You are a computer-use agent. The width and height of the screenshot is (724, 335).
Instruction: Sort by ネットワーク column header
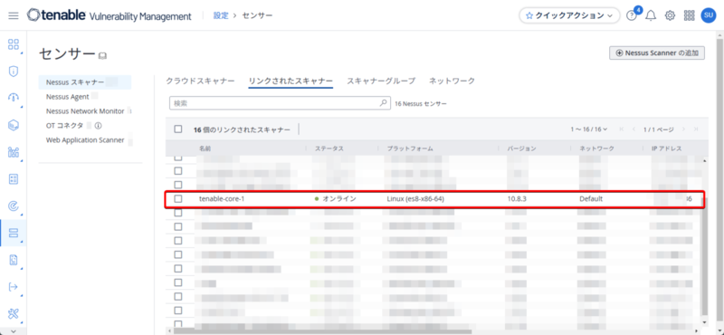click(x=597, y=148)
